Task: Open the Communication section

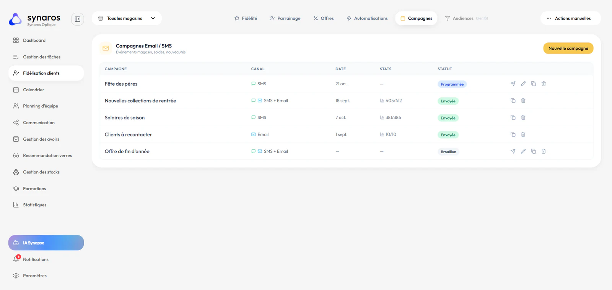Action: (46, 123)
